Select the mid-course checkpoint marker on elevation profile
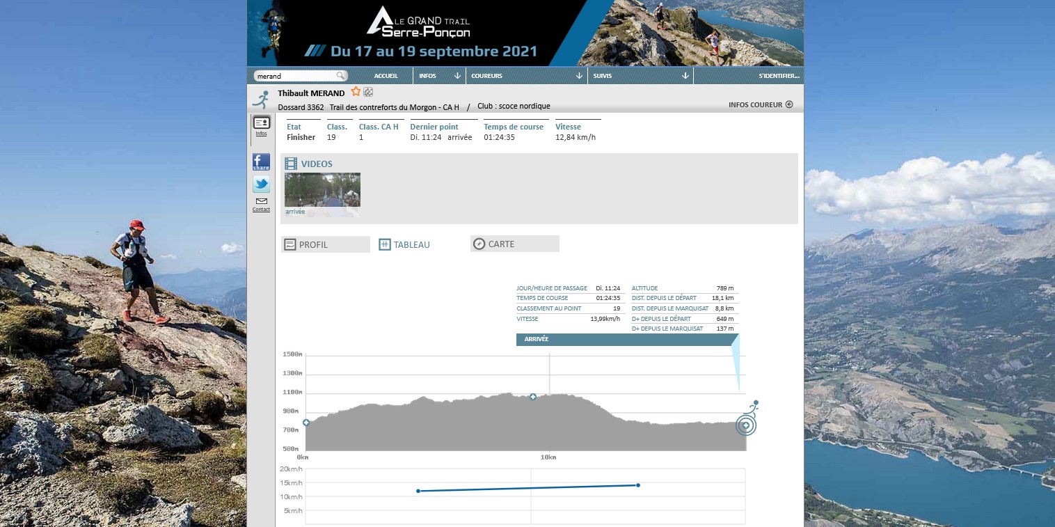The image size is (1055, 527). [x=533, y=397]
